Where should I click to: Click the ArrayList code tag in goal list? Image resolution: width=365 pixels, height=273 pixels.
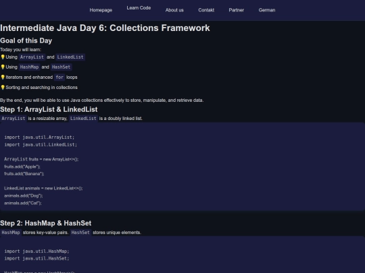[32, 57]
